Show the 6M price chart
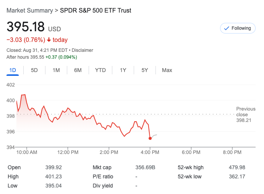Screen dimensions: 264x194 (78, 70)
